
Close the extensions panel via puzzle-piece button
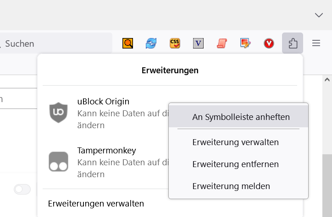click(293, 43)
